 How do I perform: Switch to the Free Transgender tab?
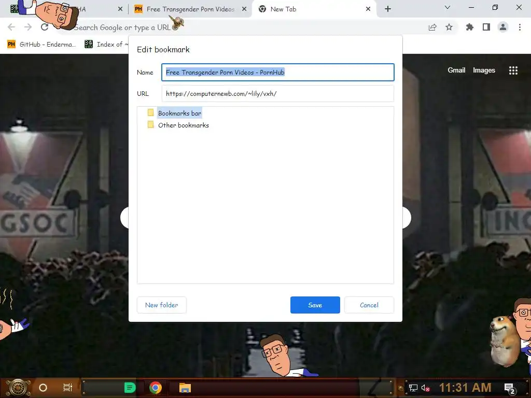pos(190,9)
